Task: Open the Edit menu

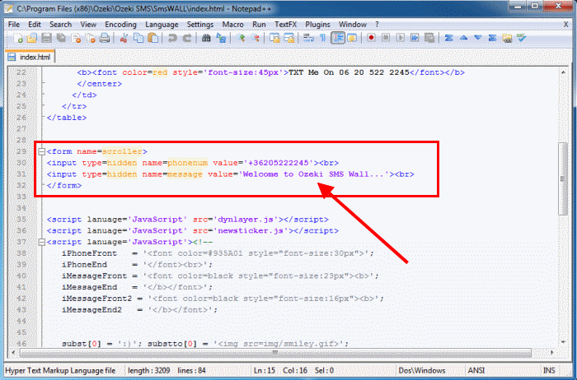Action: pyautogui.click(x=35, y=25)
